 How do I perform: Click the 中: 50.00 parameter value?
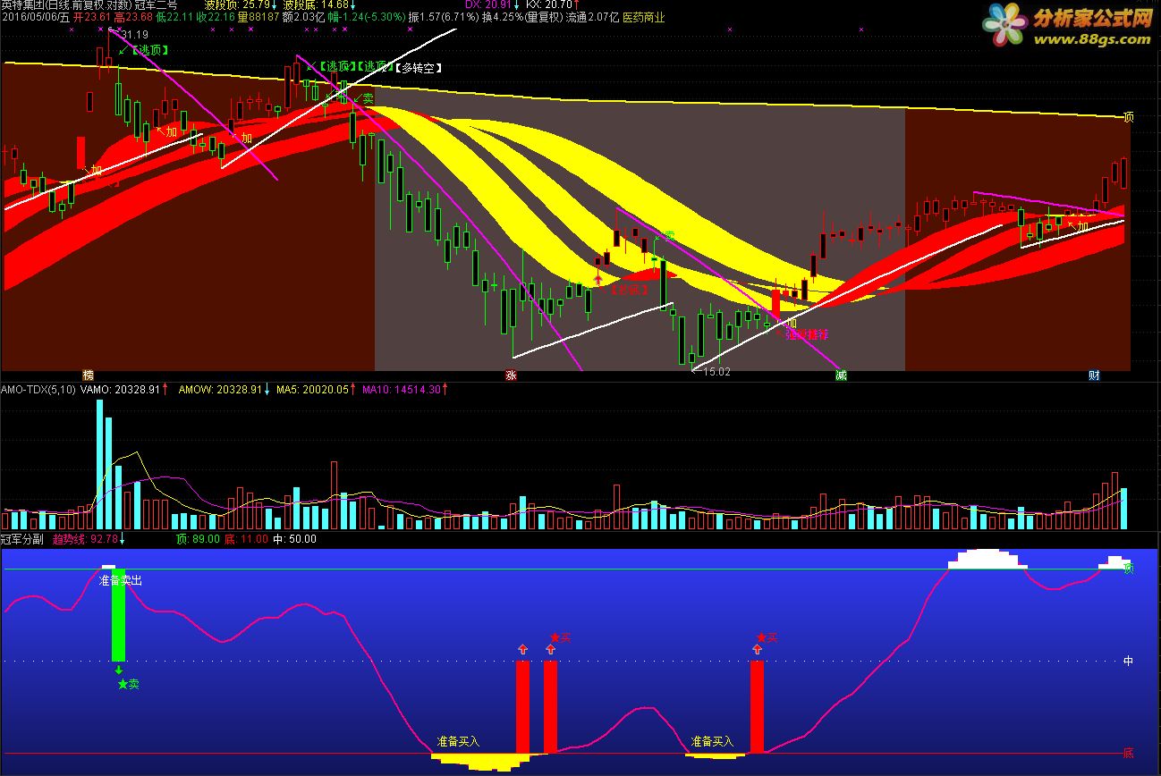point(294,539)
